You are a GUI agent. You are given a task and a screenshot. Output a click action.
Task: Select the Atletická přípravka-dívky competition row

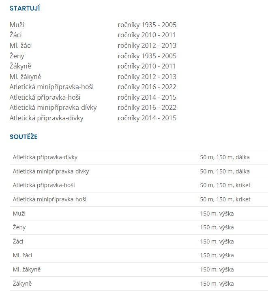point(45,157)
